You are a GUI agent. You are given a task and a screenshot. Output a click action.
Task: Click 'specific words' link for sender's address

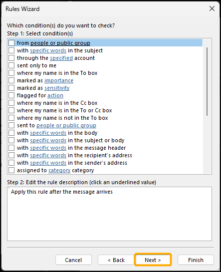48,163
